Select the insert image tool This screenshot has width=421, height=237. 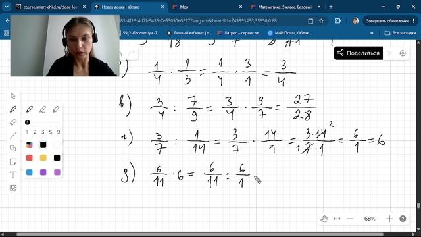coord(13,188)
